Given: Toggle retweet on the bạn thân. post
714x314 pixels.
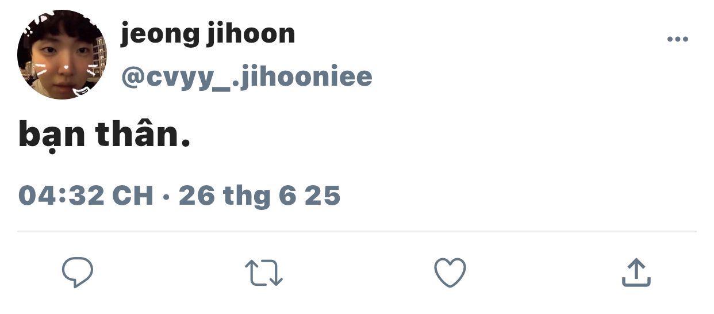Looking at the screenshot, I should 264,273.
